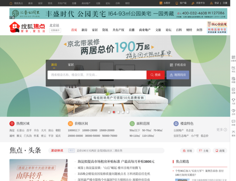Click the 楼盘特色 purple icon
The height and width of the screenshot is (181, 236).
pyautogui.click(x=176, y=123)
